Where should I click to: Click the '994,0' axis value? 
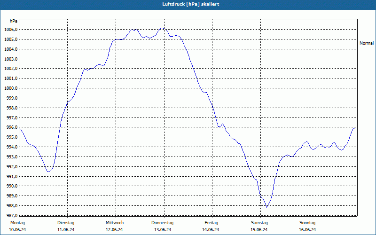[12, 147]
